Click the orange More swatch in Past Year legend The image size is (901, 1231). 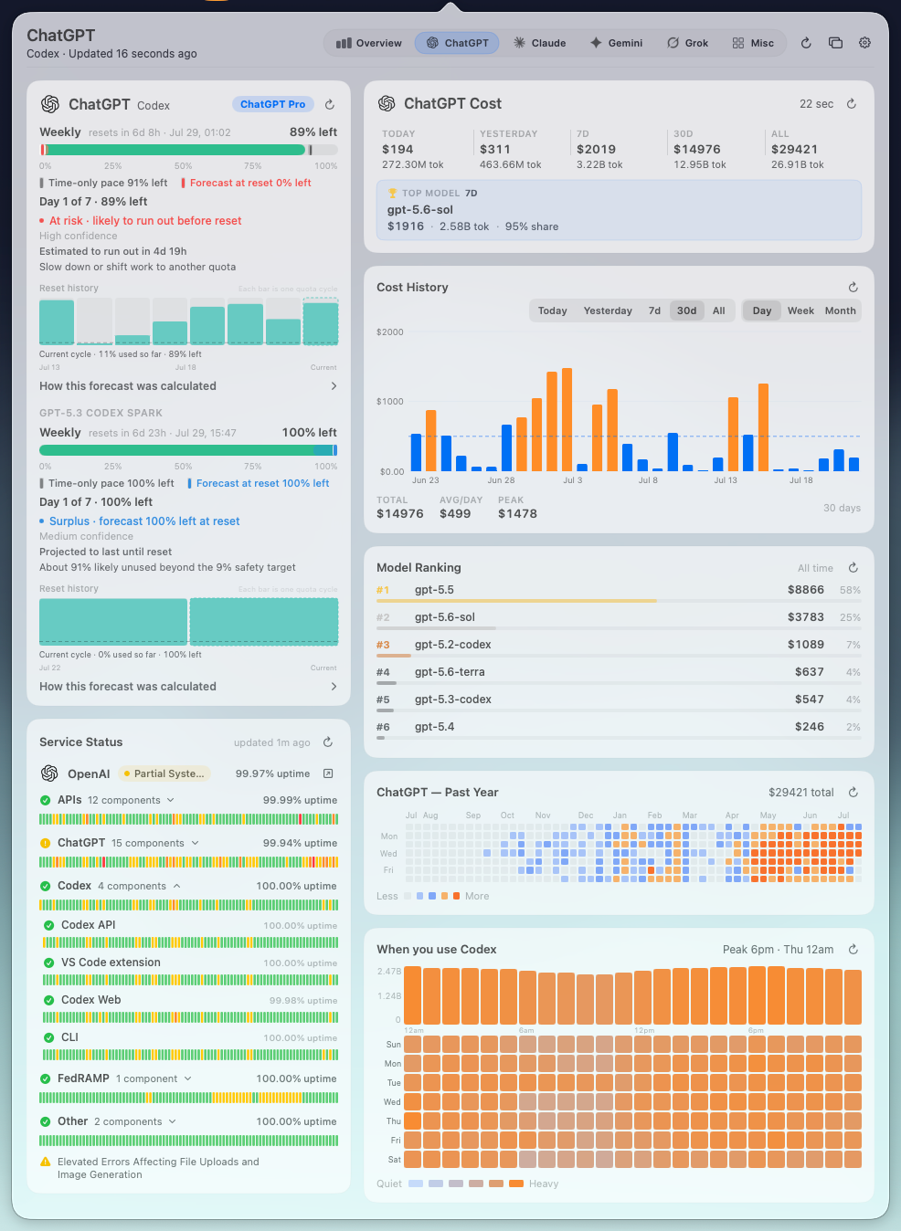pos(457,896)
